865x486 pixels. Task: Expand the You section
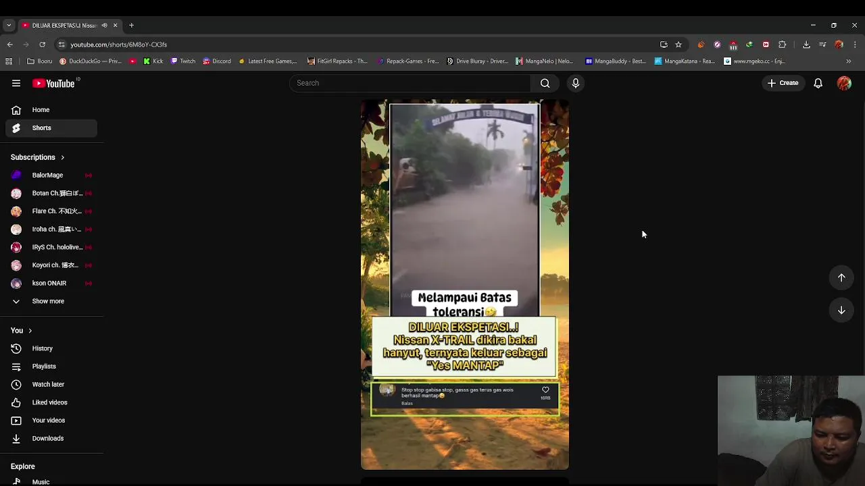pos(22,330)
